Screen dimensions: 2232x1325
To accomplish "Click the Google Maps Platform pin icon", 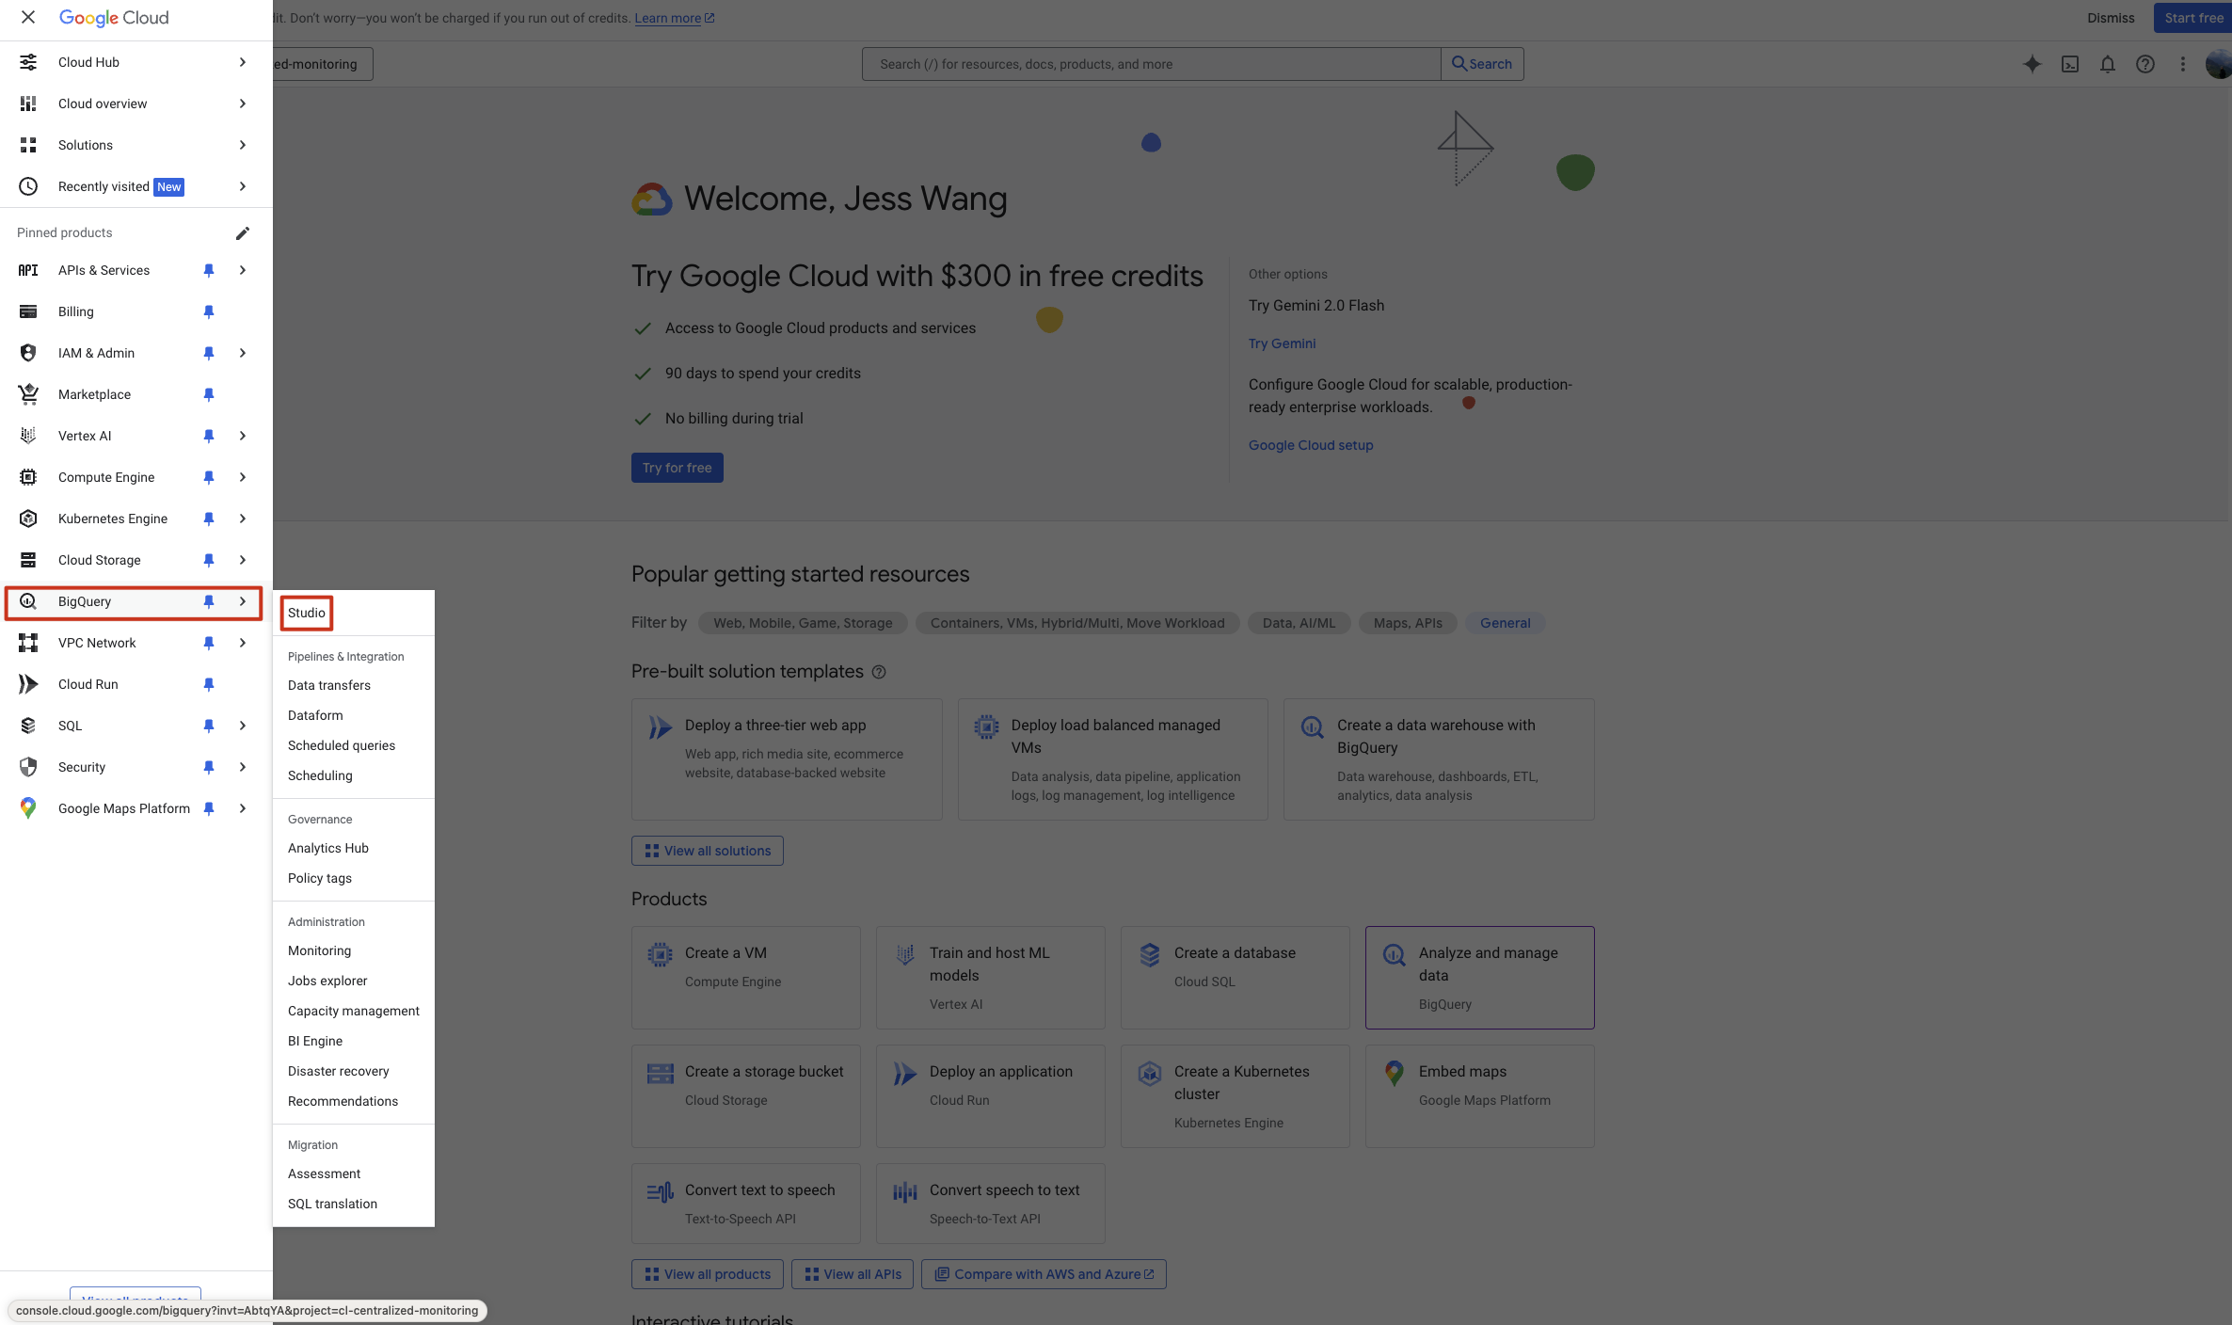I will (28, 808).
